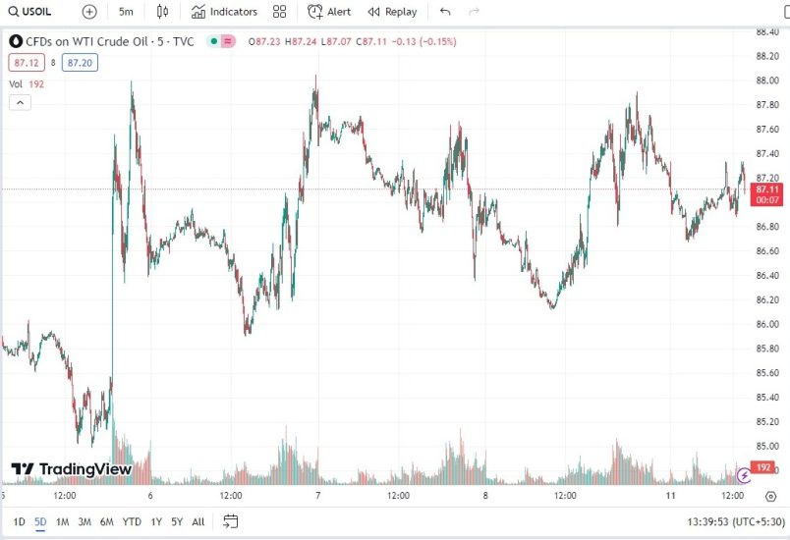Start bar Replay mode
Screen dimensions: 790x540
pyautogui.click(x=392, y=12)
